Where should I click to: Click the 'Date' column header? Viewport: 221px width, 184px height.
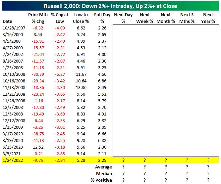click(7, 22)
